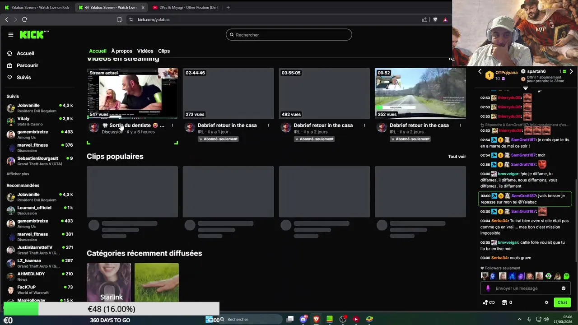Switch to the Vidéos tab
The height and width of the screenshot is (325, 578).
[x=145, y=51]
